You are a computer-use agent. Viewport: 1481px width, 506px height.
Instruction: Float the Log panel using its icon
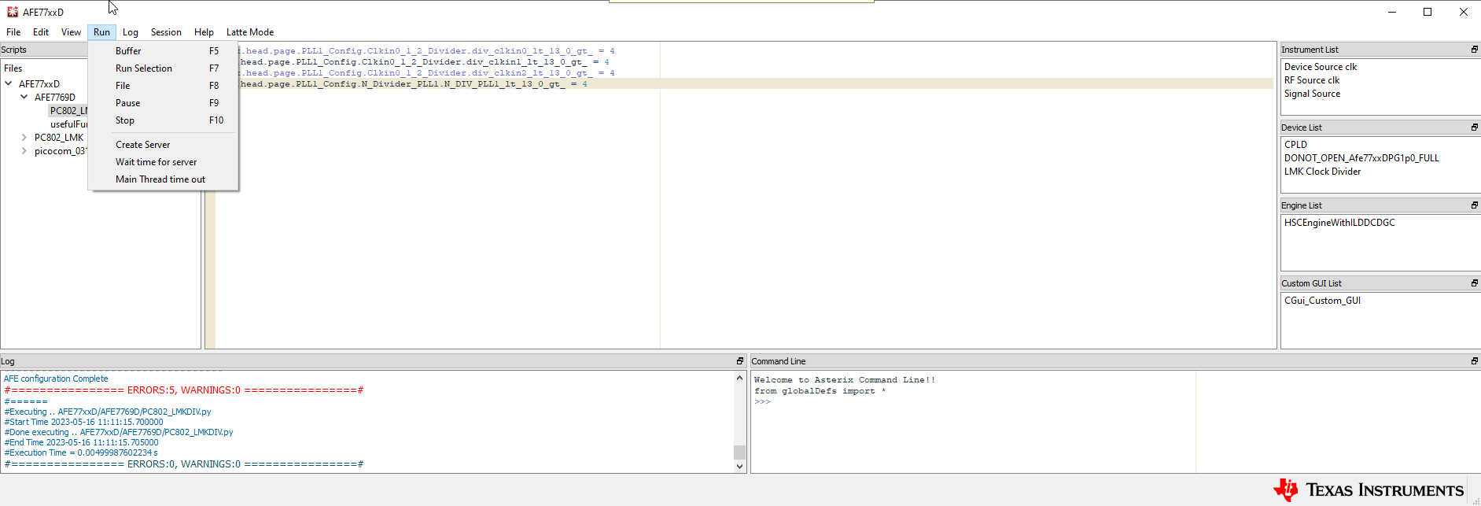(x=739, y=361)
